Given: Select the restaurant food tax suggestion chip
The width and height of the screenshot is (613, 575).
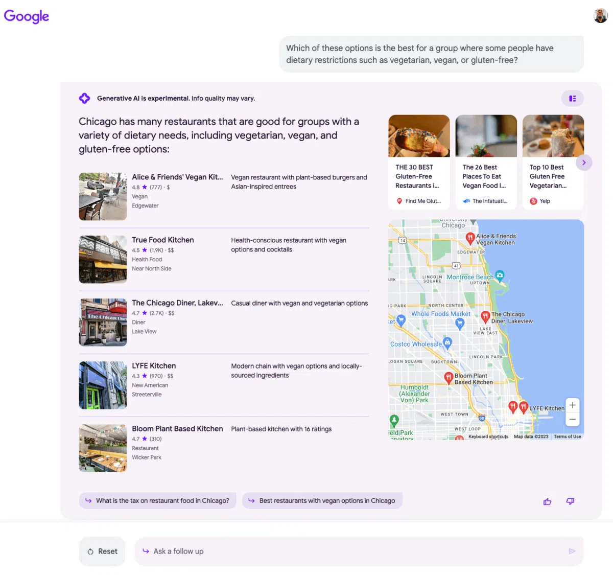Looking at the screenshot, I should coord(157,501).
